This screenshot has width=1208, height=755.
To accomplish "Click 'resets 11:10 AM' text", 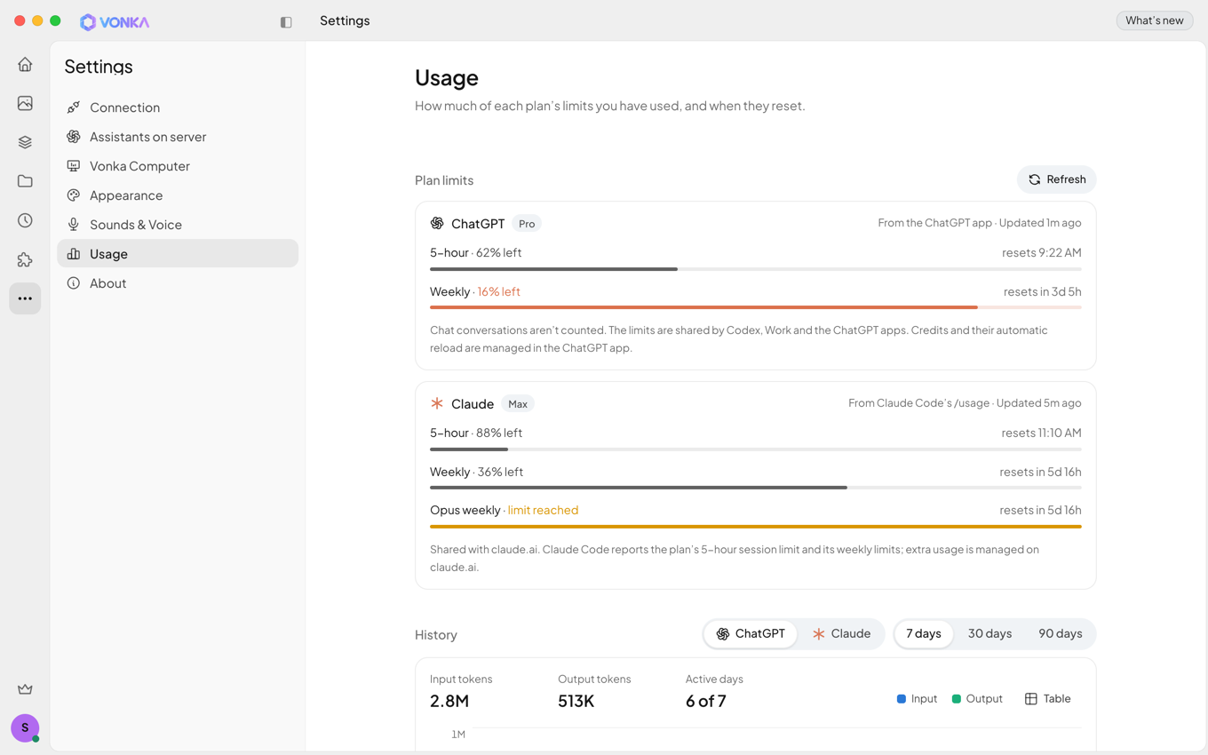I will (1042, 433).
